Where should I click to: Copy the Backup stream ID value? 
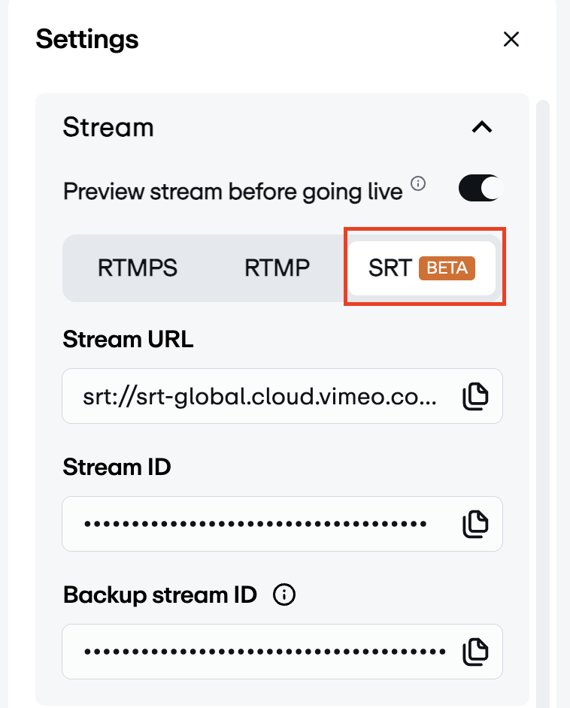click(x=475, y=651)
